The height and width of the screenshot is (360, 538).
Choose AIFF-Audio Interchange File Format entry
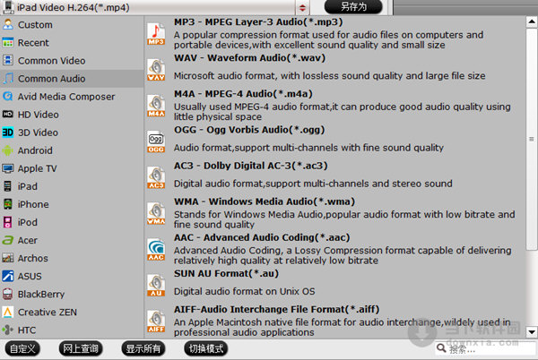pyautogui.click(x=334, y=321)
